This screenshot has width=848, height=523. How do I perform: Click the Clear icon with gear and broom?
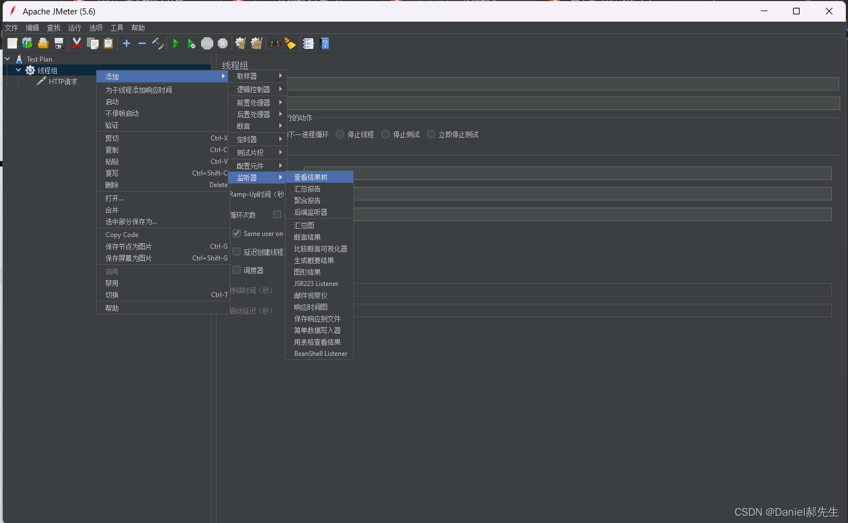[240, 43]
